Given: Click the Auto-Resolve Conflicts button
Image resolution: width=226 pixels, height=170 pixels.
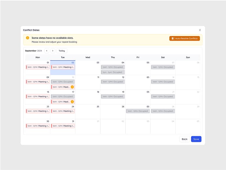Looking at the screenshot, I should point(184,38).
